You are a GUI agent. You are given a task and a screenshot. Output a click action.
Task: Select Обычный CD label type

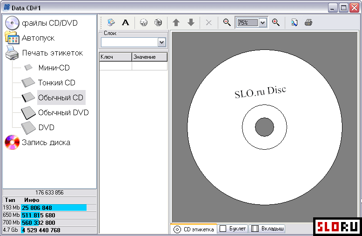(x=60, y=97)
